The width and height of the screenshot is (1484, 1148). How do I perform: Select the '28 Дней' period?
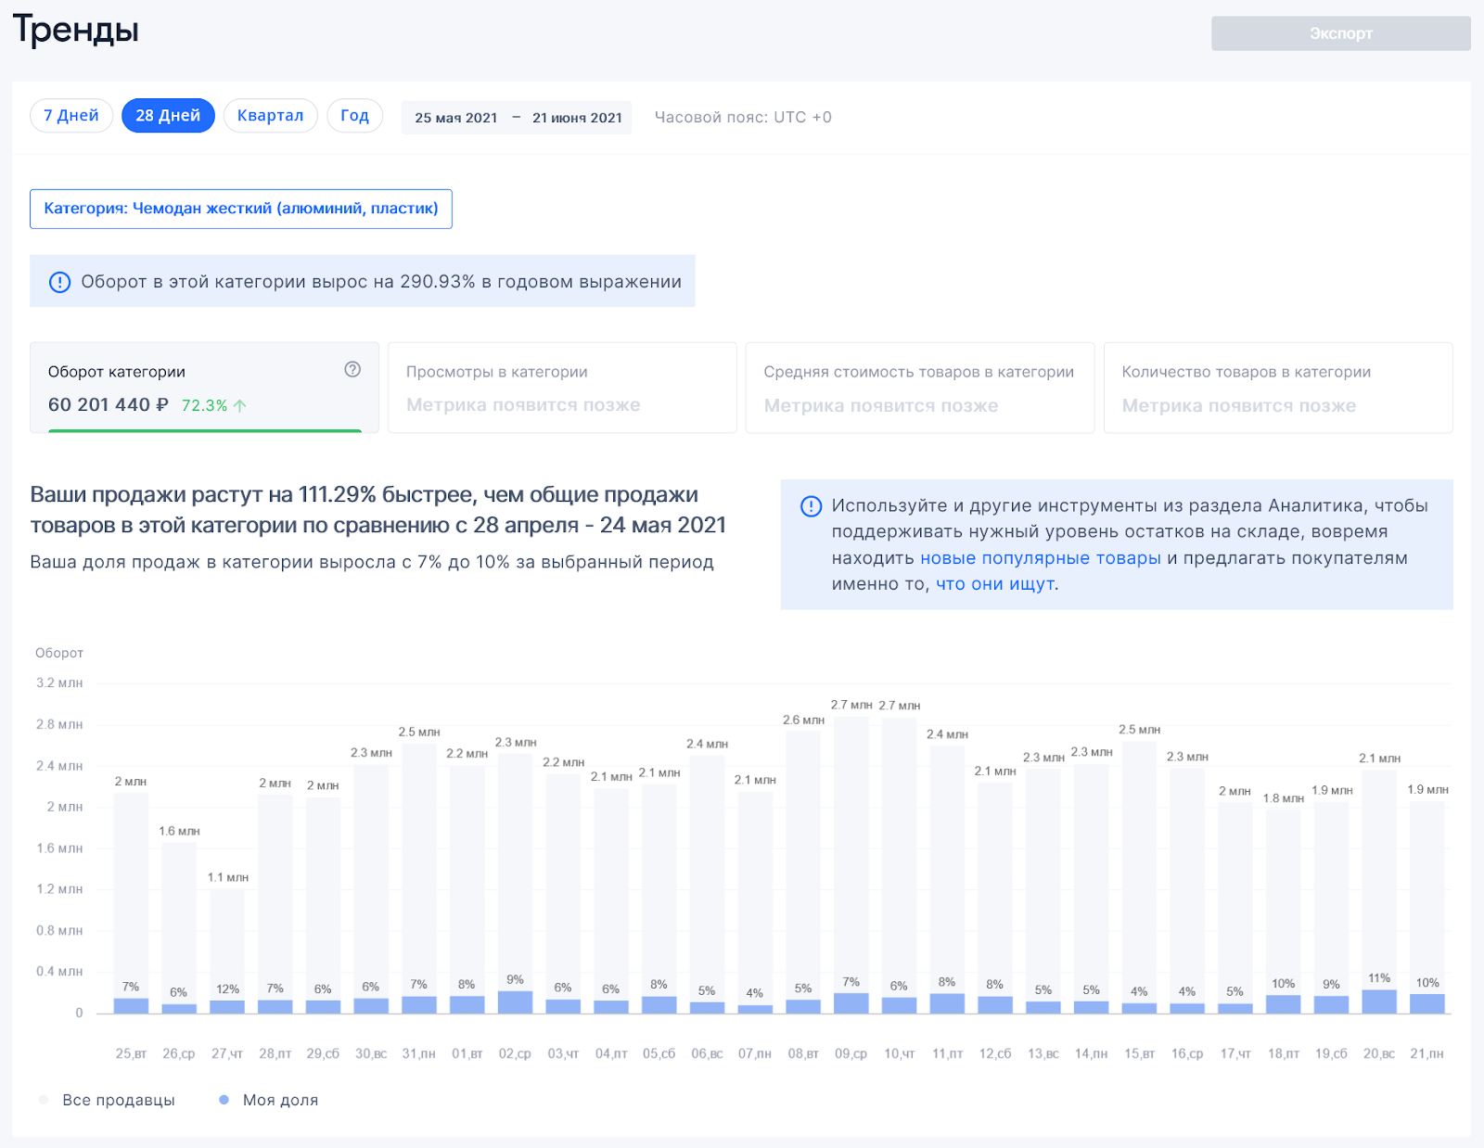coord(168,116)
